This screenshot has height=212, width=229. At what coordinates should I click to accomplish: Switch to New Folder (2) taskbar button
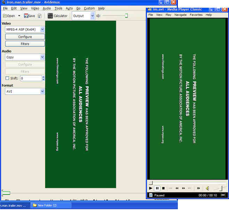51,205
